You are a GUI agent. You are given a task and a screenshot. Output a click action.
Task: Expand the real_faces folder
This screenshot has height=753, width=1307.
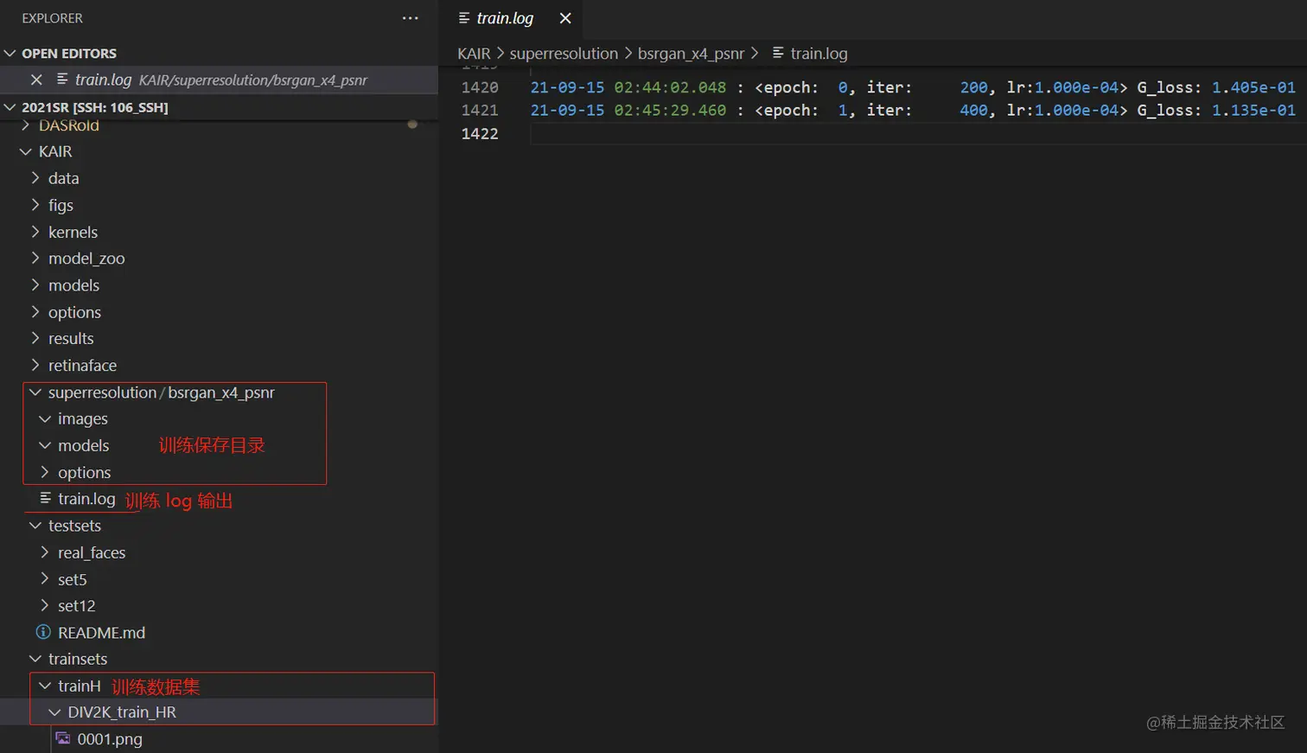coord(45,552)
